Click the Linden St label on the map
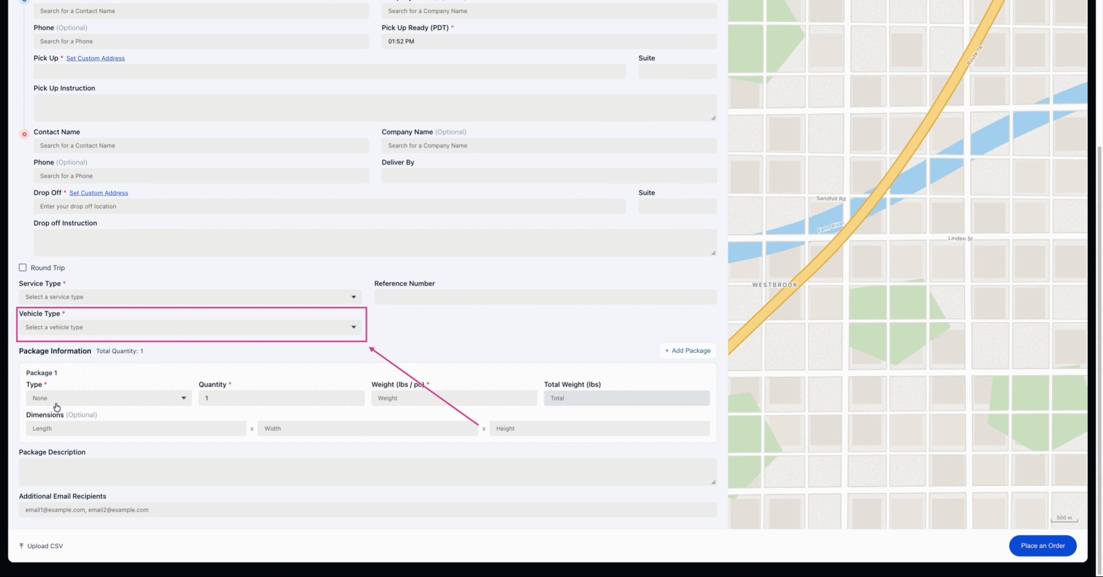Screen dimensions: 1103x577 click(960, 239)
